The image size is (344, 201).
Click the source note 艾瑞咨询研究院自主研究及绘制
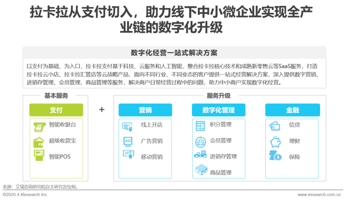click(x=47, y=187)
